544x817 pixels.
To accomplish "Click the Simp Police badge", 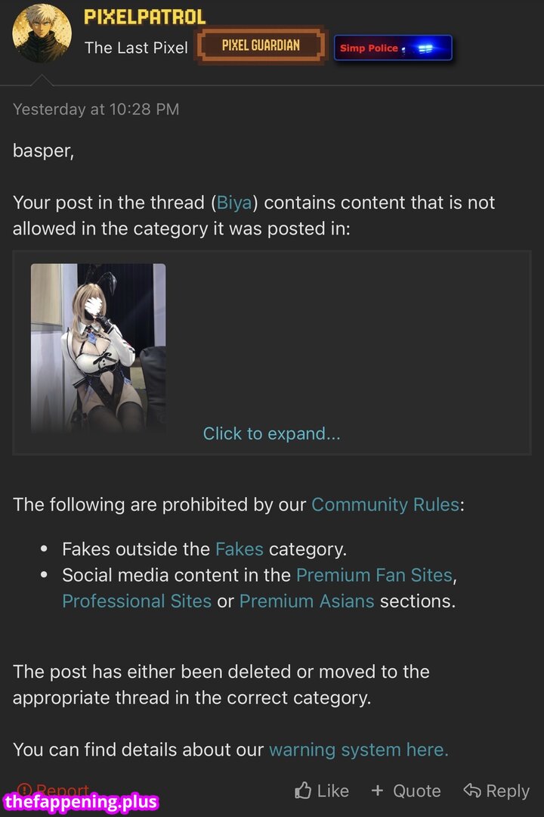I will [x=393, y=48].
